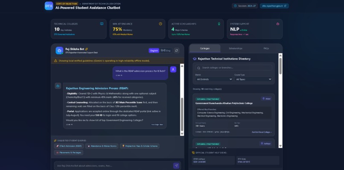Click the graduation cap icon in directory heading
Image resolution: width=344 pixels, height=170 pixels.
[194, 59]
